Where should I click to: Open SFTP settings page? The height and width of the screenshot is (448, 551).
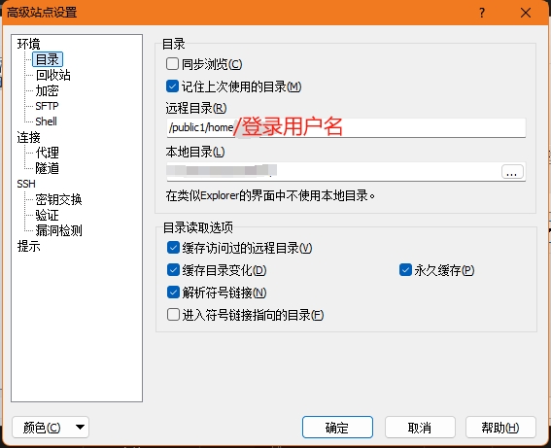click(x=47, y=106)
